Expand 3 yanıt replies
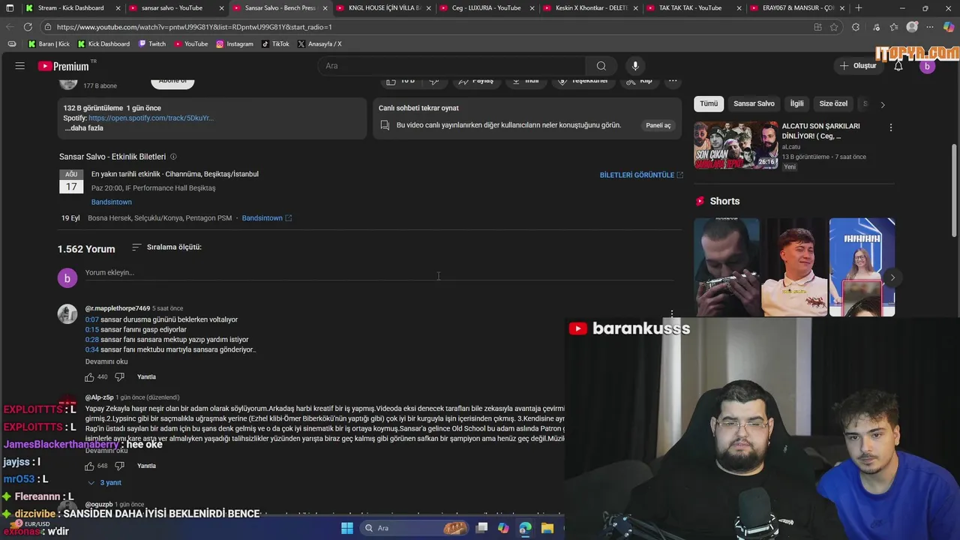The width and height of the screenshot is (960, 540). coord(104,483)
